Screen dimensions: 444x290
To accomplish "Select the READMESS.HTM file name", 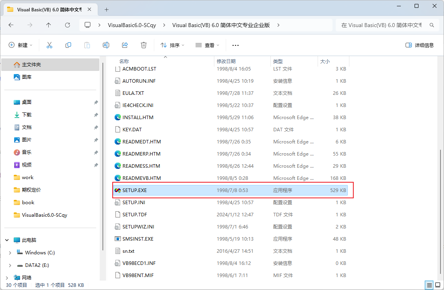I will tap(141, 166).
